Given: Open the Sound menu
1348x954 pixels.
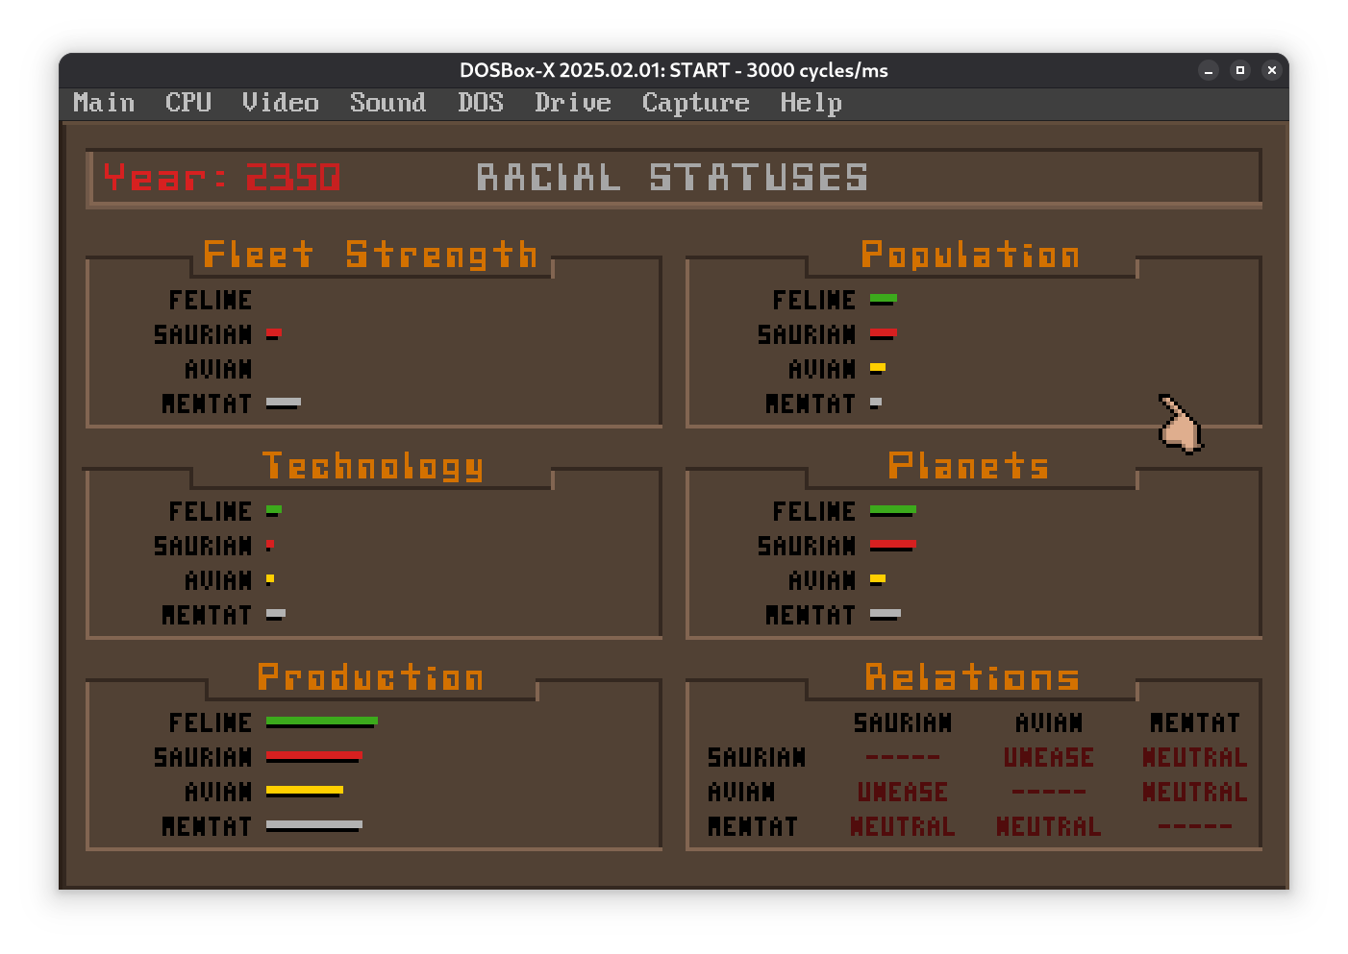Looking at the screenshot, I should coord(387,103).
